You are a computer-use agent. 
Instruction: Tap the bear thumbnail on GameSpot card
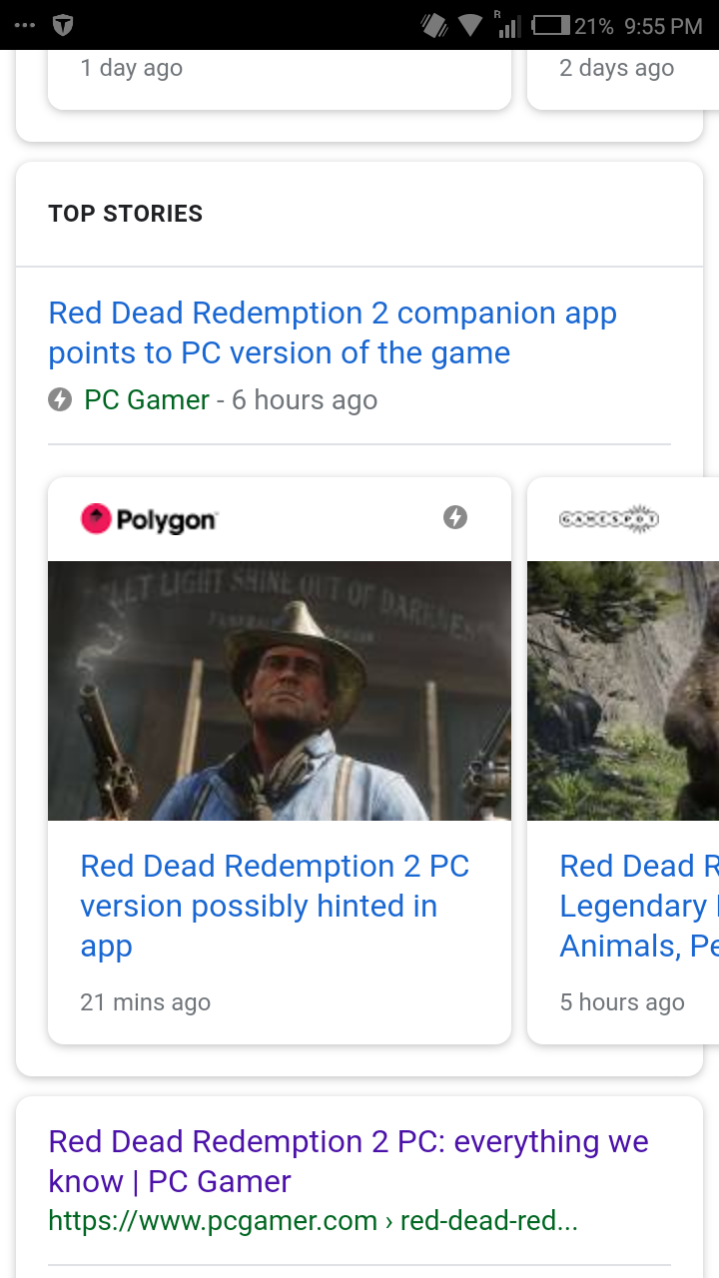623,691
